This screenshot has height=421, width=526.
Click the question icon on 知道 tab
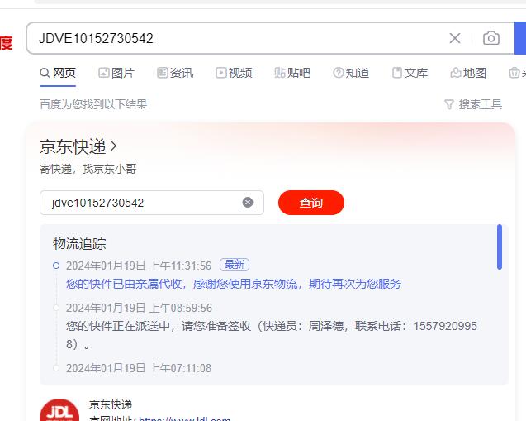coord(339,73)
